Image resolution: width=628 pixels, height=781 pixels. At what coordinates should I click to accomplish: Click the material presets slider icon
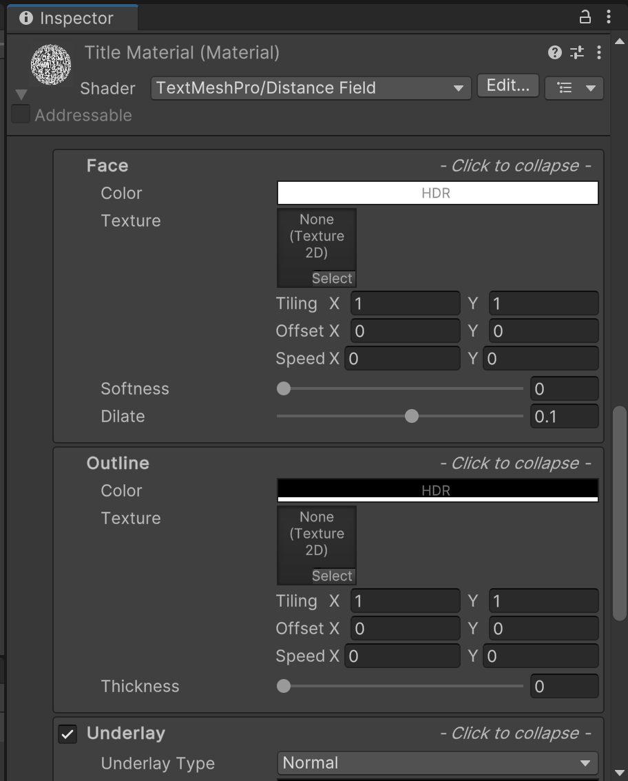point(577,52)
